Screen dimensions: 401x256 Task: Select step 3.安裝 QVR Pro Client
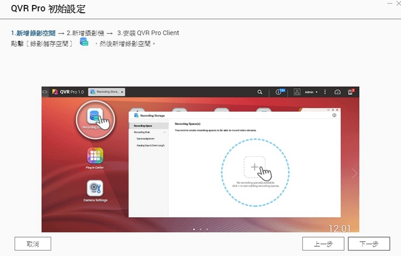[x=148, y=33]
